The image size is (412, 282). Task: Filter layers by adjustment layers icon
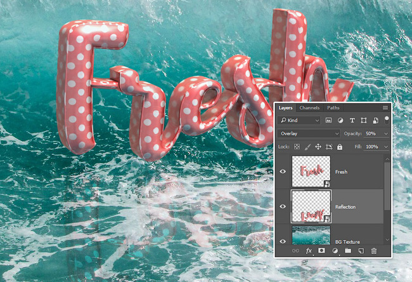pos(340,120)
